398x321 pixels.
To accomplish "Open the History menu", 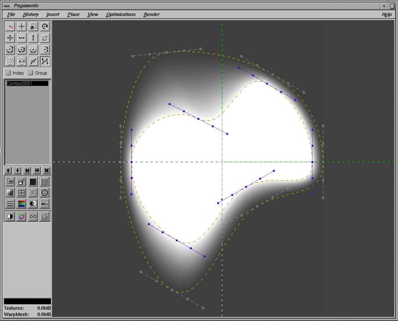I will pos(30,14).
